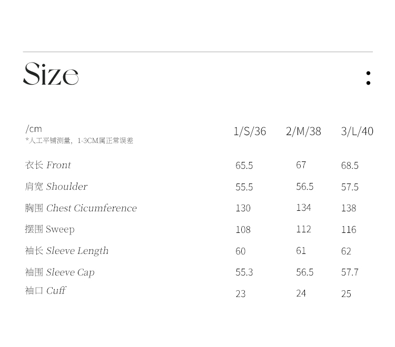Click the 摆围 Sweep row label
The width and height of the screenshot is (395, 347).
50,229
